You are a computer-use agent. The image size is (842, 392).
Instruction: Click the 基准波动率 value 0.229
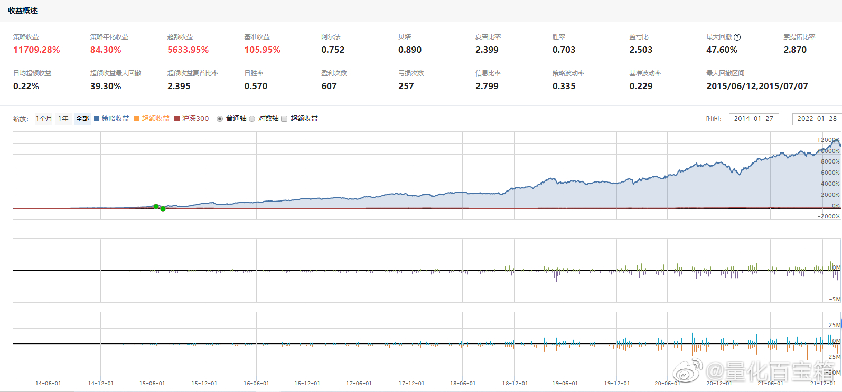tap(641, 87)
